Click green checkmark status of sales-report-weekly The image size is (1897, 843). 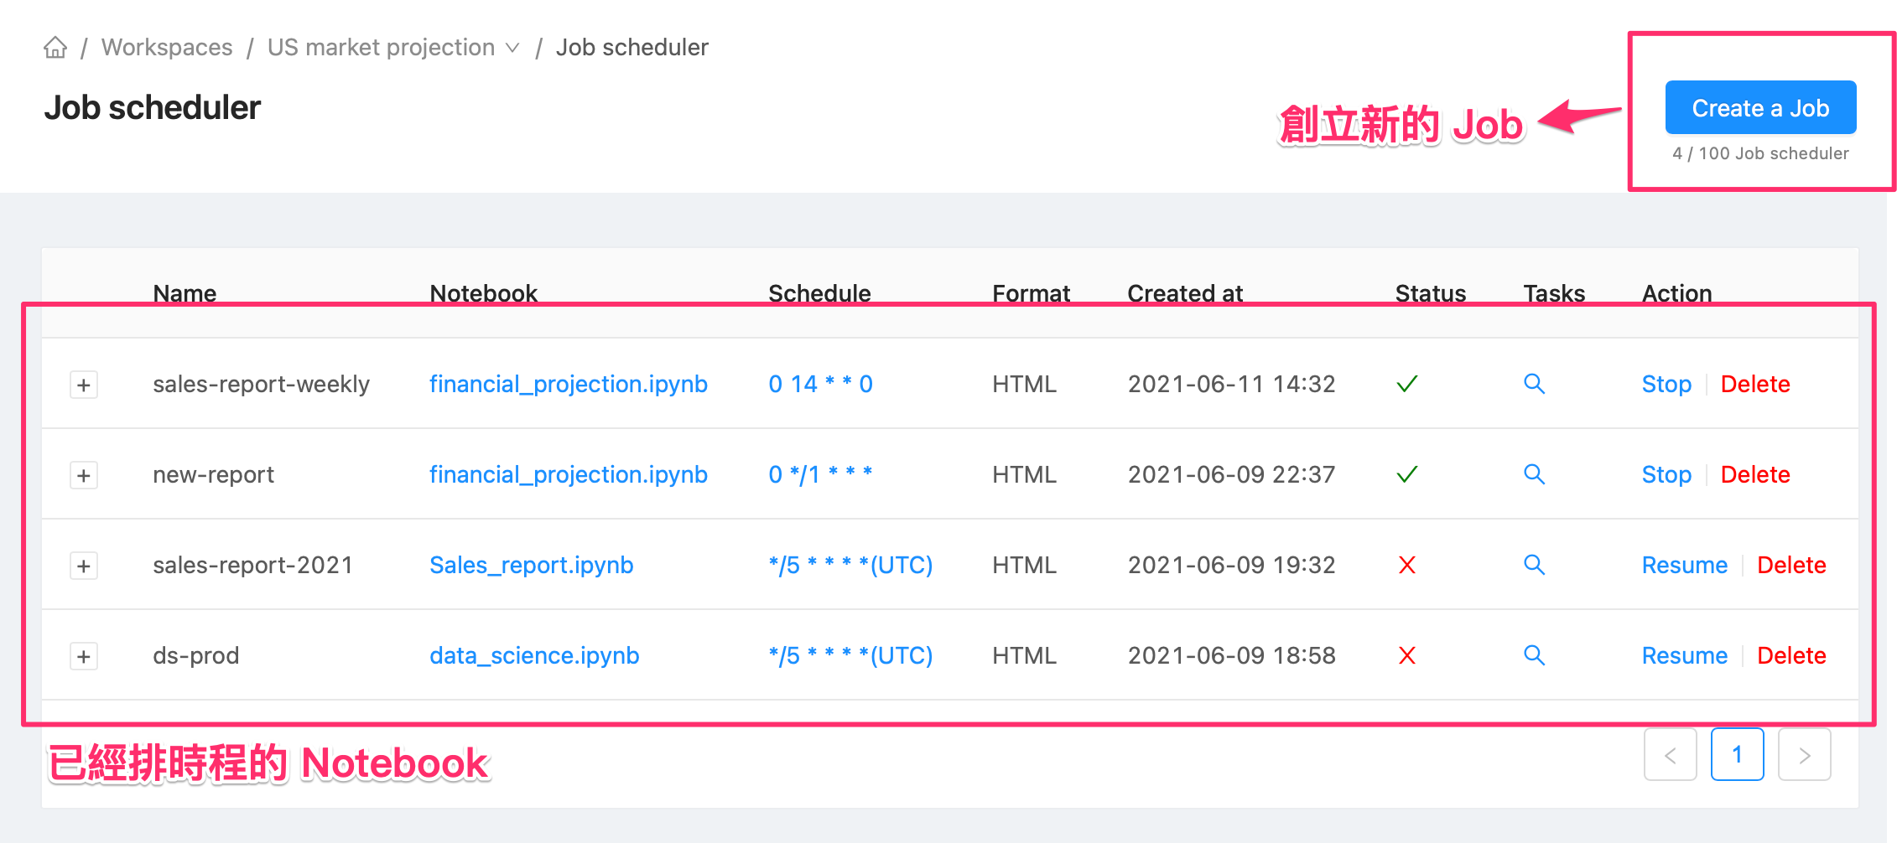click(x=1406, y=384)
